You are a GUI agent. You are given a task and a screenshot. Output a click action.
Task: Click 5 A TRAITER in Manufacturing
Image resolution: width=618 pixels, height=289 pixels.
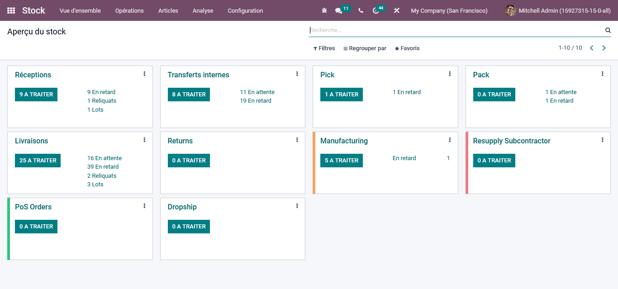[342, 161]
